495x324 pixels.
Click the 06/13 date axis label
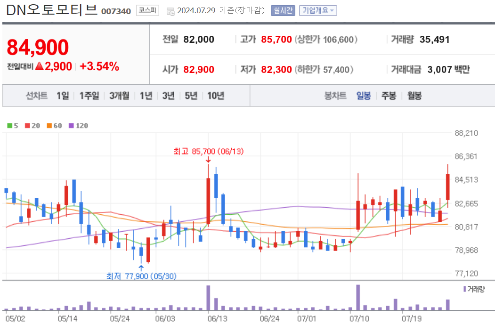217,318
